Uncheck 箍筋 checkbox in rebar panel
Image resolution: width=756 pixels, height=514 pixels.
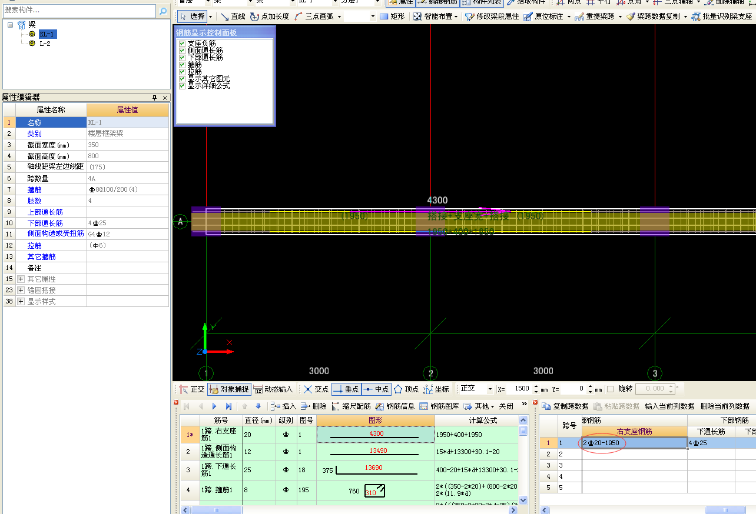(183, 65)
